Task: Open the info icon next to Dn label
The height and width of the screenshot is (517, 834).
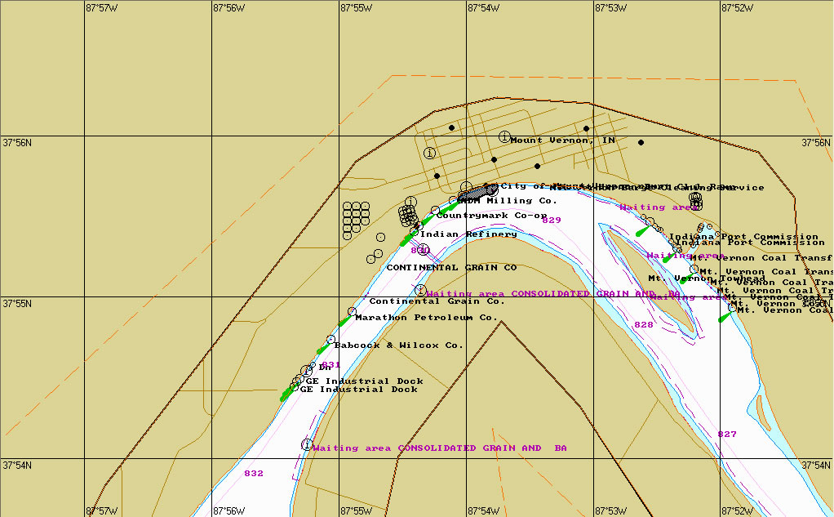Action: click(306, 371)
